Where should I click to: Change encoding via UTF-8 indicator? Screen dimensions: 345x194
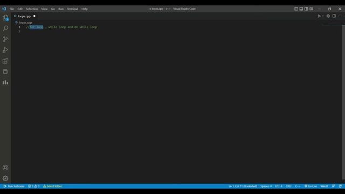pyautogui.click(x=279, y=186)
